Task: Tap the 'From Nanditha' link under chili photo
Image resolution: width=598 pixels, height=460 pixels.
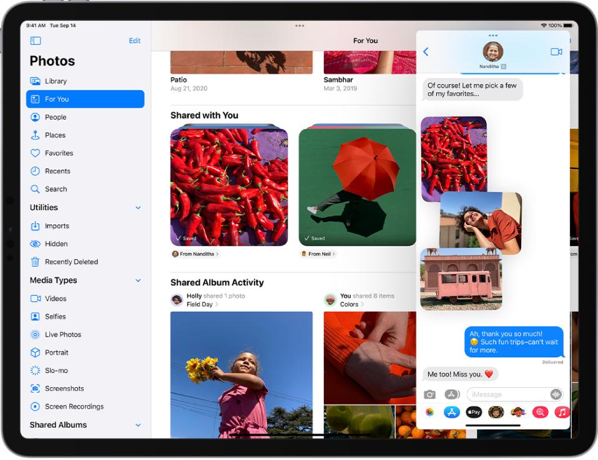Action: 196,254
